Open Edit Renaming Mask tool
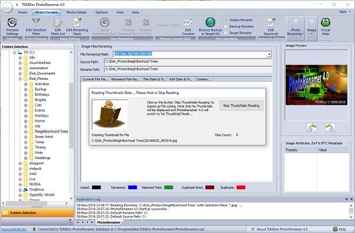355x233 pixels. 77,27
